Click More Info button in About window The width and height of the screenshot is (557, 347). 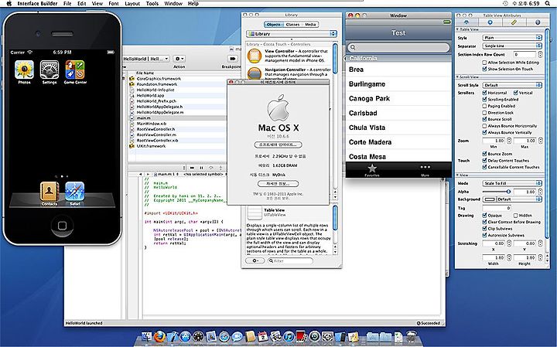point(278,184)
